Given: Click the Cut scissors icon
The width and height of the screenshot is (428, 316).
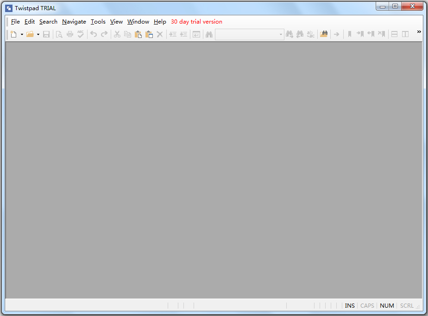Looking at the screenshot, I should (117, 34).
